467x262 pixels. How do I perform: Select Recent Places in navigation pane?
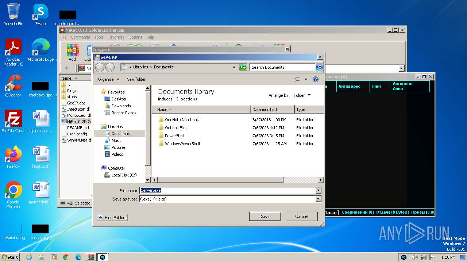(124, 113)
